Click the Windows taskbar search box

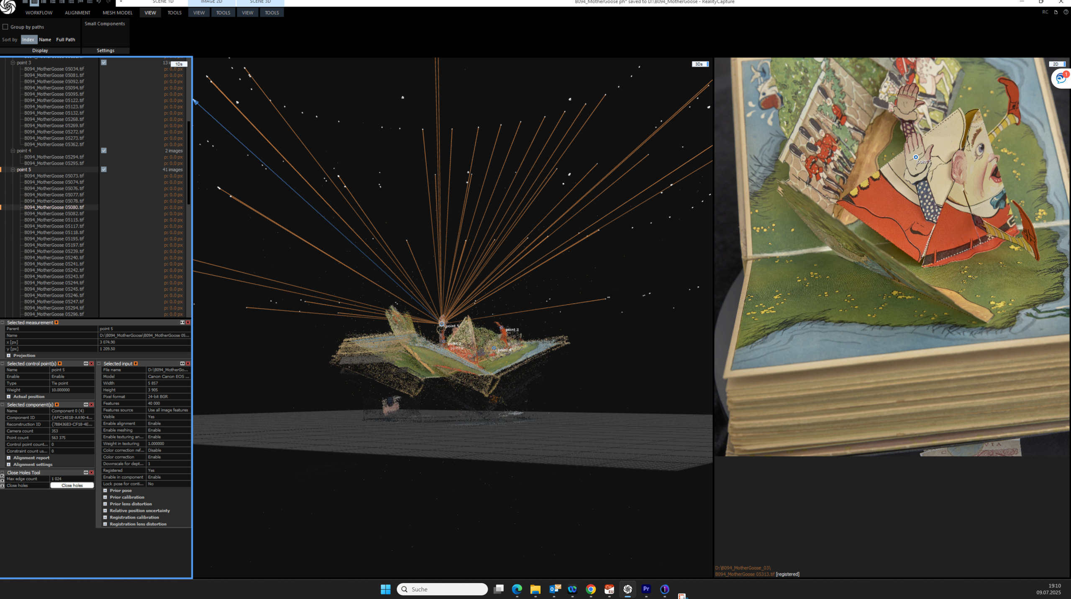(442, 589)
